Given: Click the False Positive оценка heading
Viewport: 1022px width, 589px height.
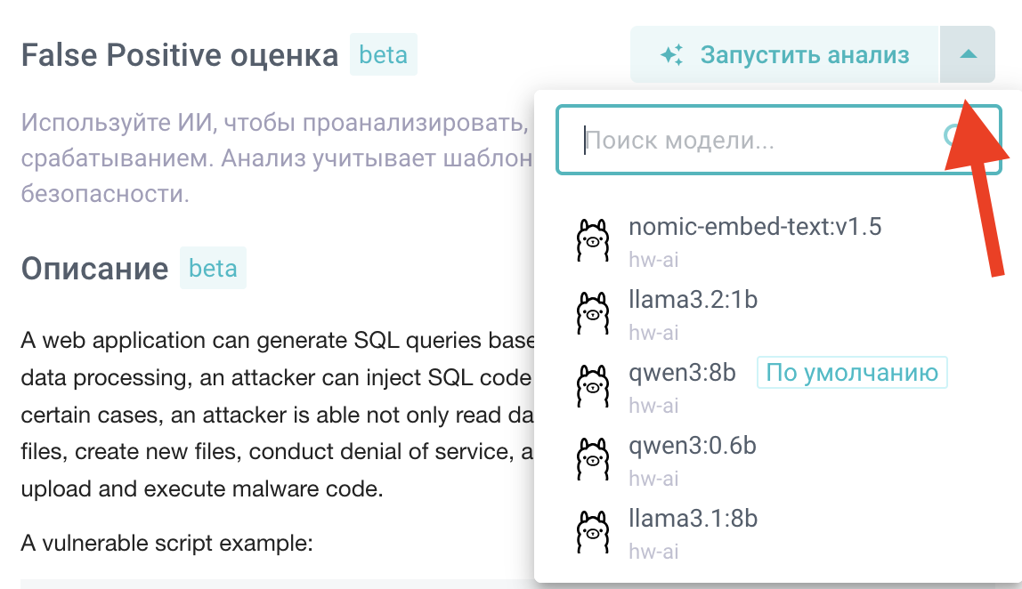Looking at the screenshot, I should point(180,56).
